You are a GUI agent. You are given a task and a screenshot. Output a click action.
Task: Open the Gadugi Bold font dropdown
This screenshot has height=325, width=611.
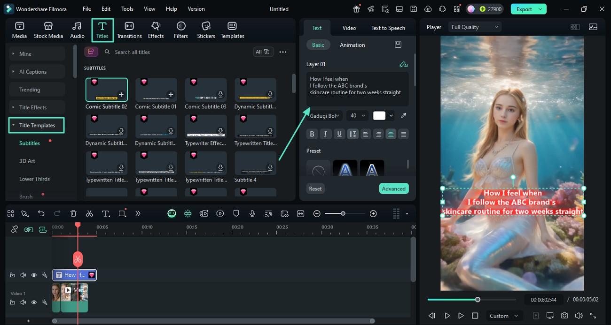tap(324, 115)
